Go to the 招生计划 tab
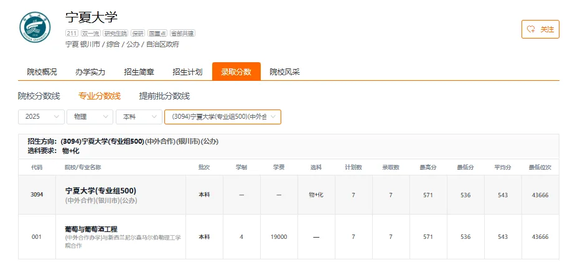 [x=187, y=72]
